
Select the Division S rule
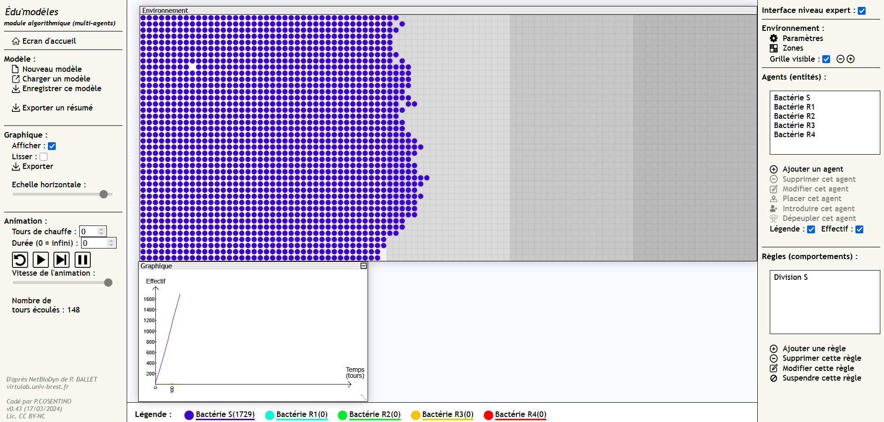[x=790, y=277]
